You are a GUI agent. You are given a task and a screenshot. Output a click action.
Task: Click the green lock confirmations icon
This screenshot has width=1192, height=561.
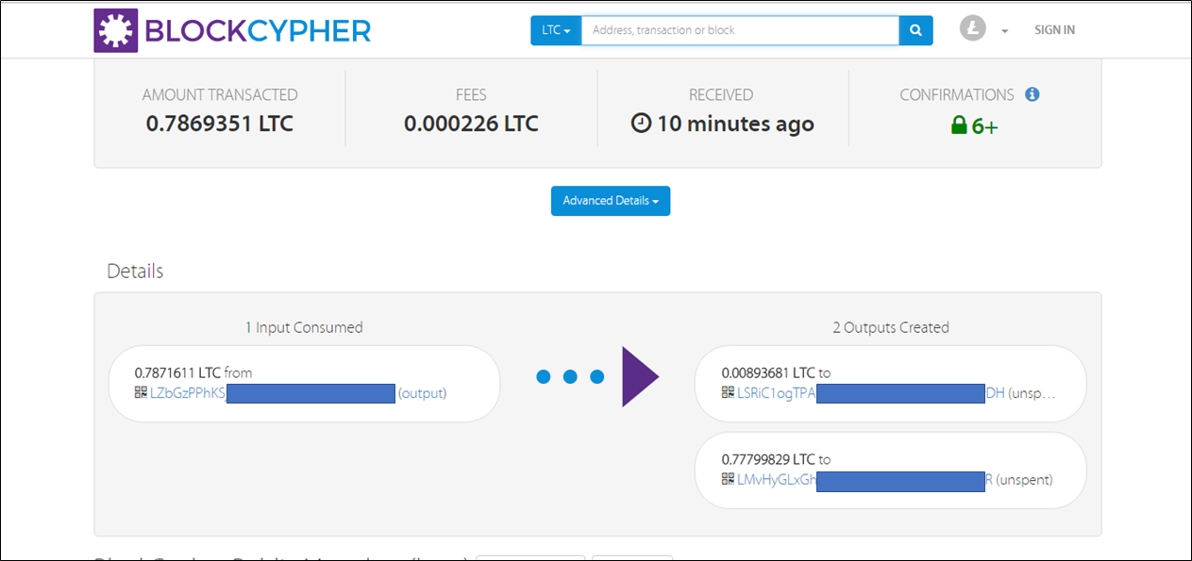tap(960, 125)
